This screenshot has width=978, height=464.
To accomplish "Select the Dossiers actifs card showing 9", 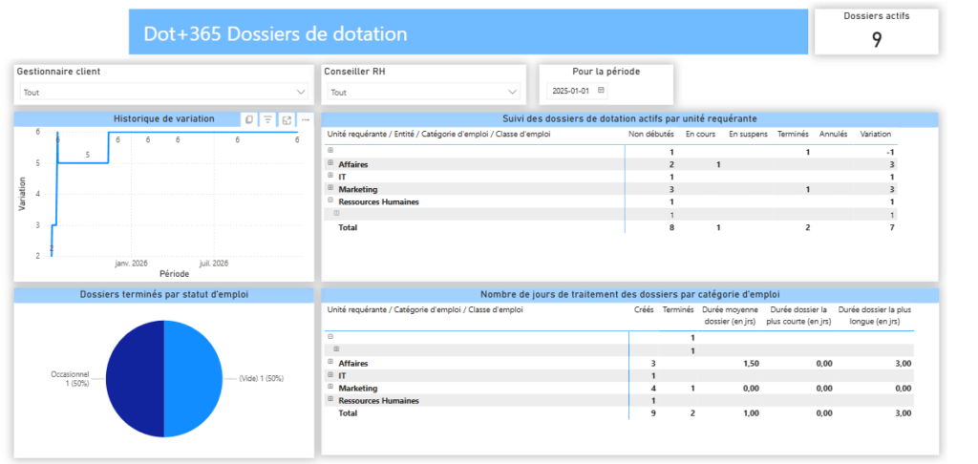I will (876, 32).
